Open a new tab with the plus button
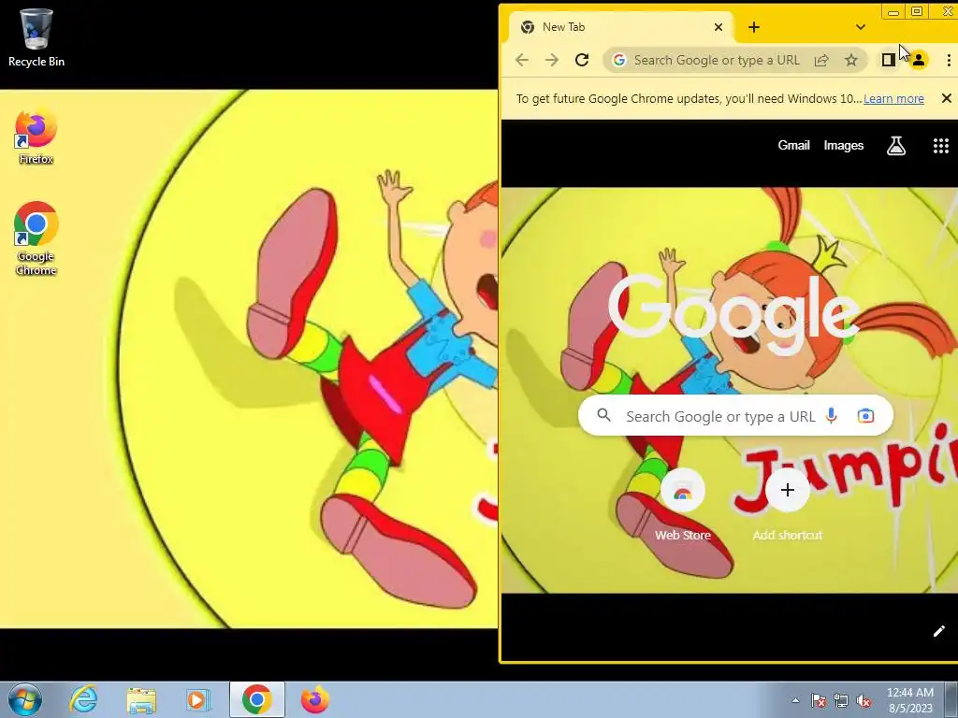This screenshot has width=958, height=718. tap(754, 27)
